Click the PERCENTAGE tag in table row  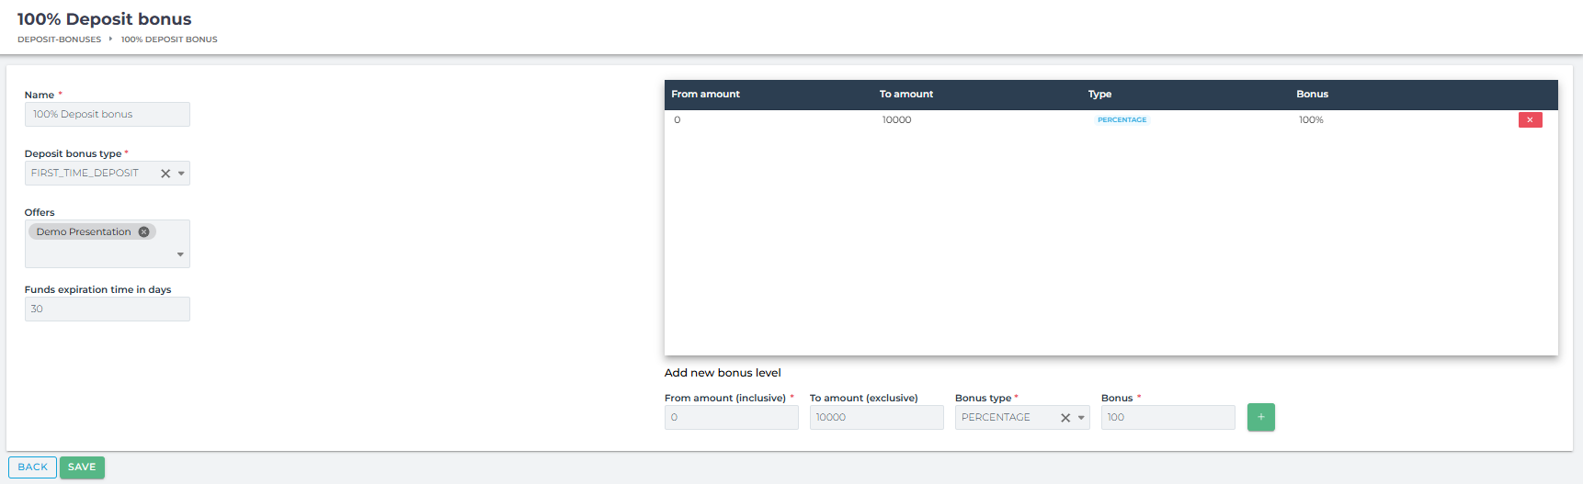[1122, 120]
